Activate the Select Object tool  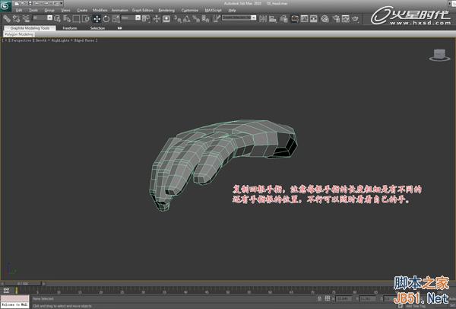coord(57,19)
